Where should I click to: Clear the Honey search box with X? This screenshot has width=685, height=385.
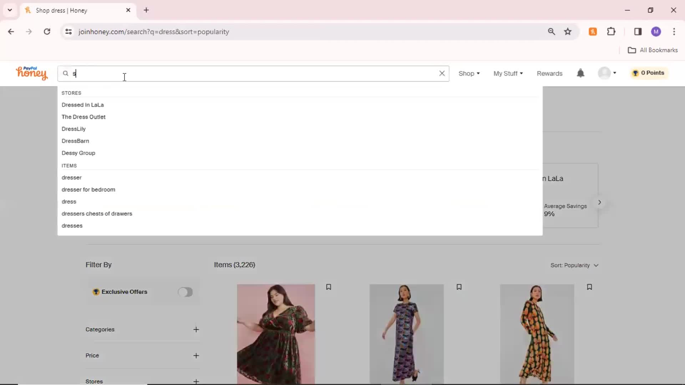442,73
